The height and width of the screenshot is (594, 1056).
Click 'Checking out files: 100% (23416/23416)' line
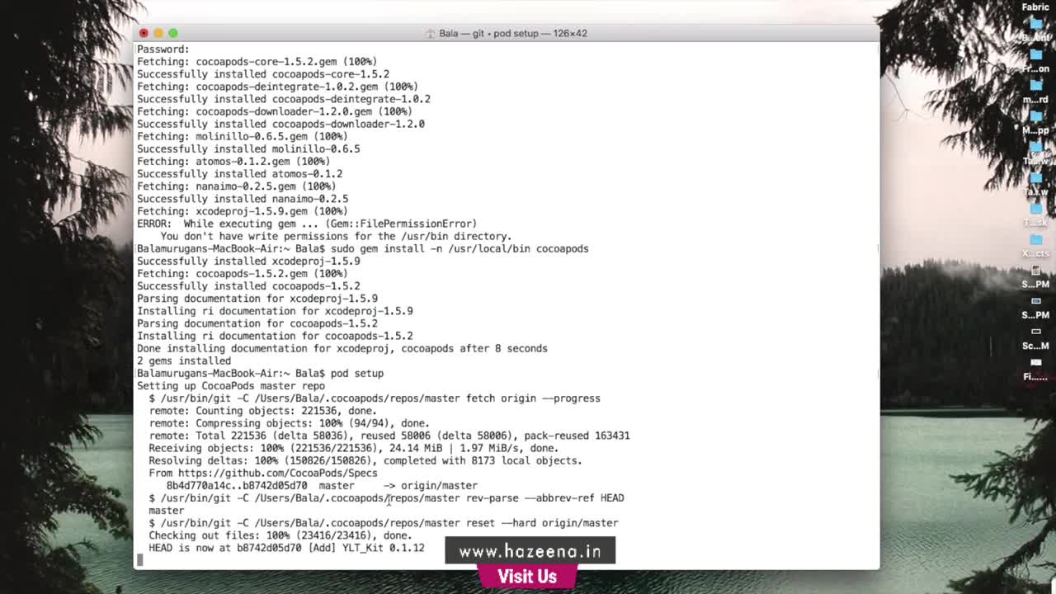click(x=280, y=535)
